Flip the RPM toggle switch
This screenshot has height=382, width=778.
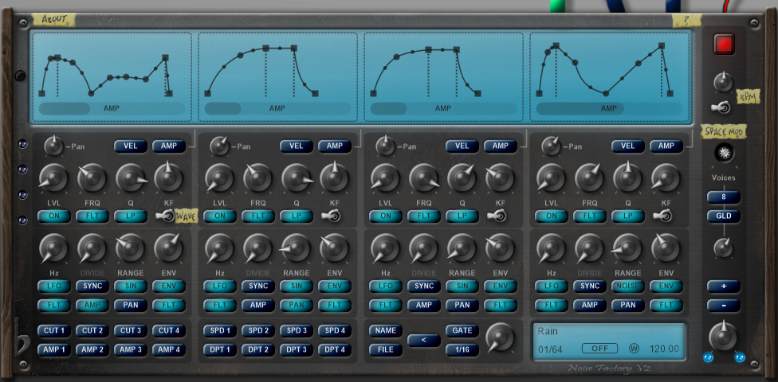(x=722, y=107)
